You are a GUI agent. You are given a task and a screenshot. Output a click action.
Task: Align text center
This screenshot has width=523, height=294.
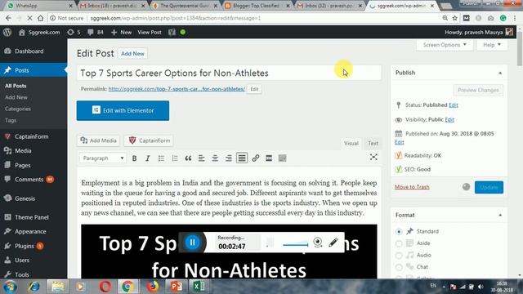215,158
